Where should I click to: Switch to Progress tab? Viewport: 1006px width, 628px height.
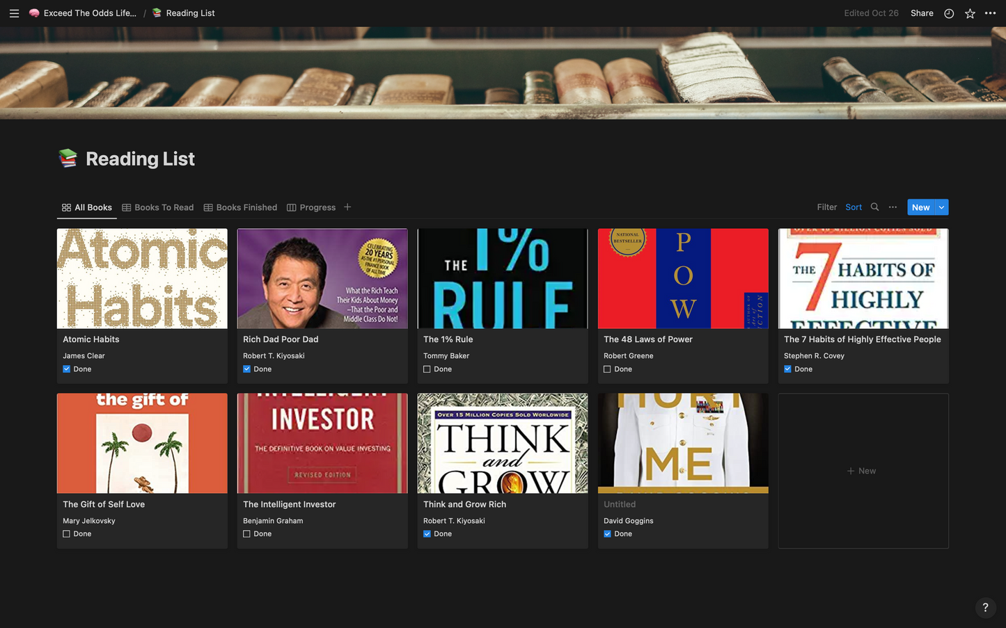coord(311,207)
